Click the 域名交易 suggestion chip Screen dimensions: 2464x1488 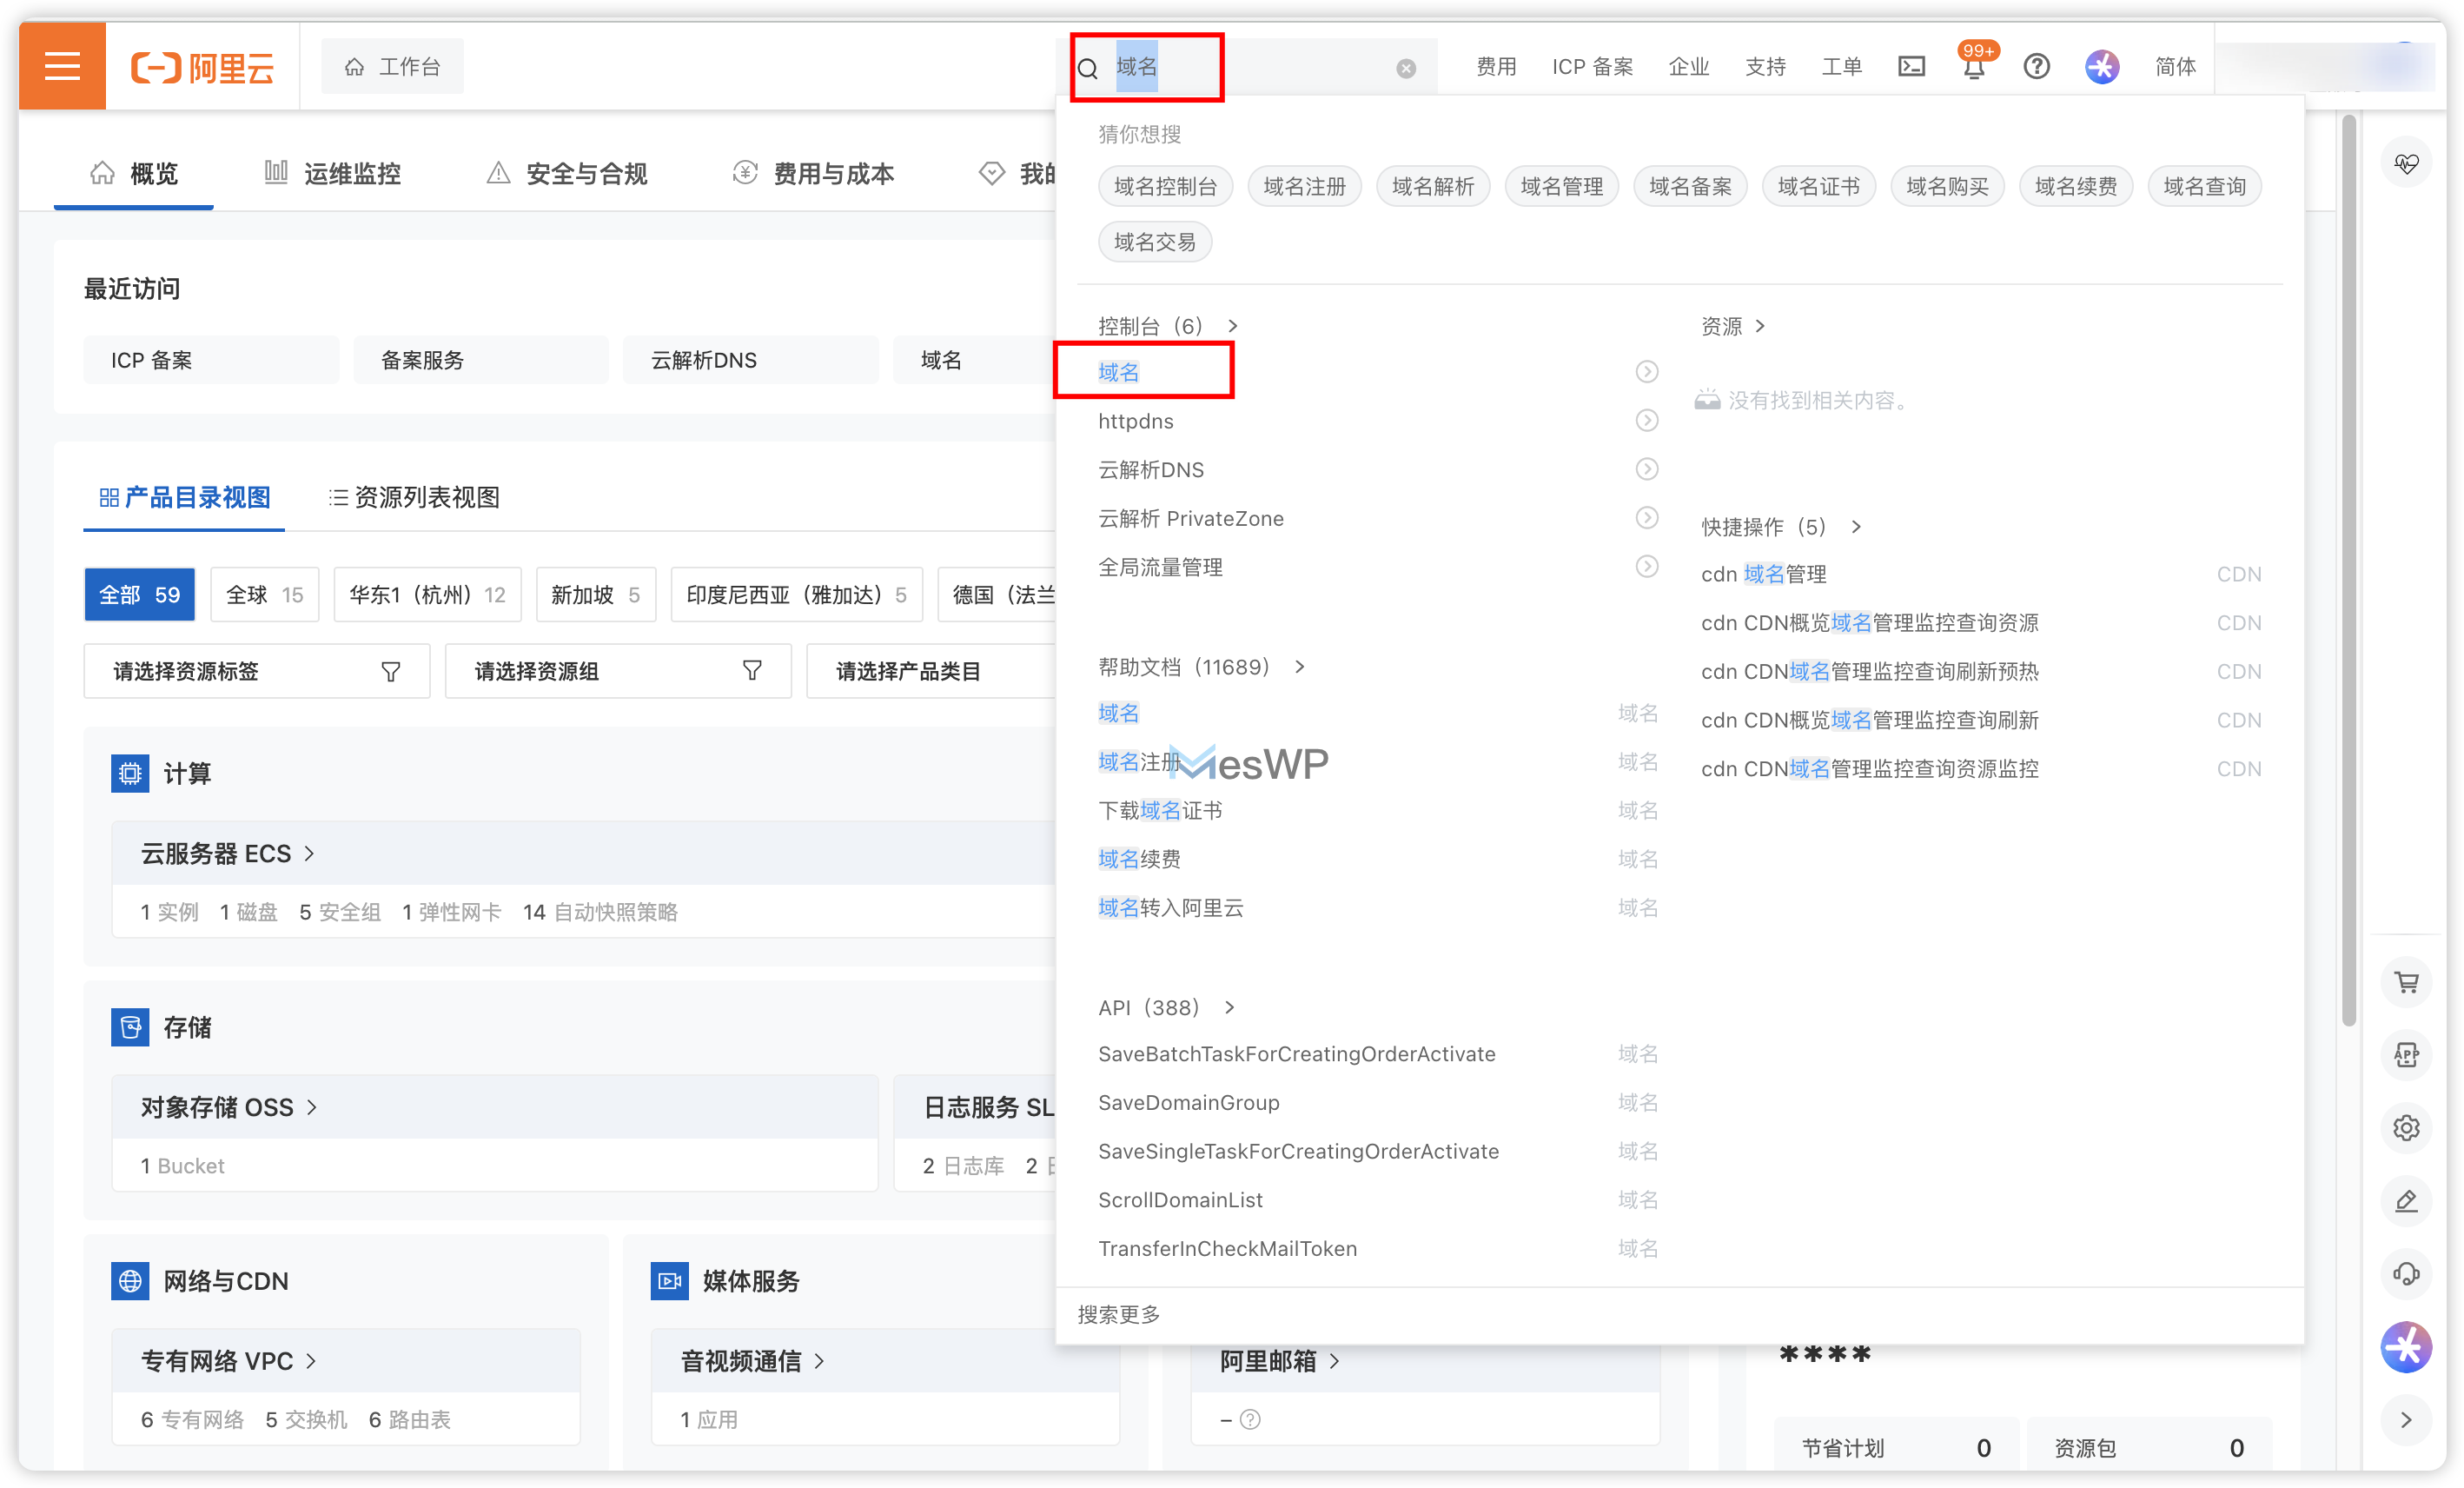[1155, 242]
